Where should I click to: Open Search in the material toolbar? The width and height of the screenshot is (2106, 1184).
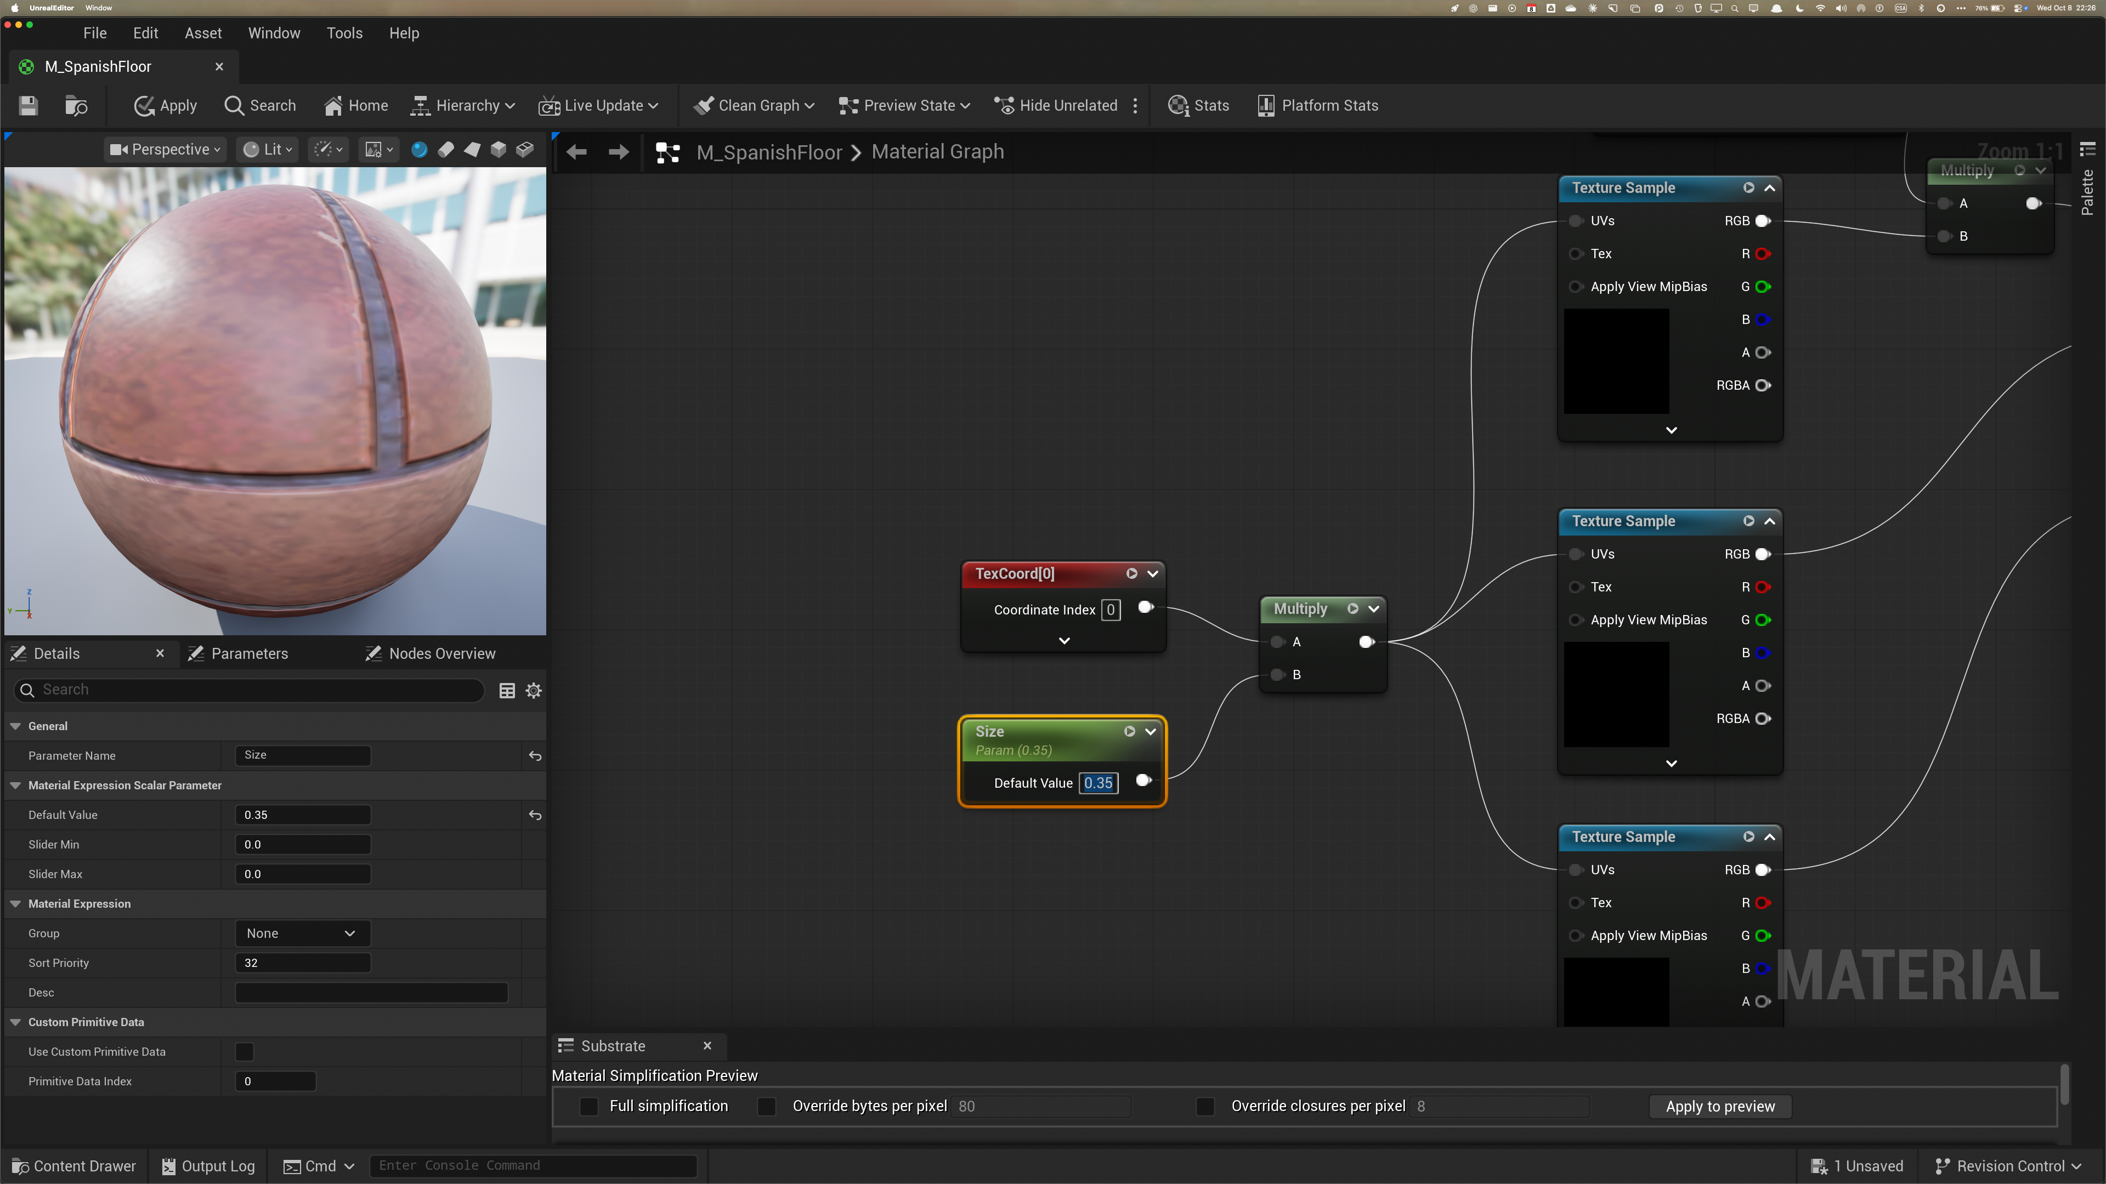coord(260,105)
